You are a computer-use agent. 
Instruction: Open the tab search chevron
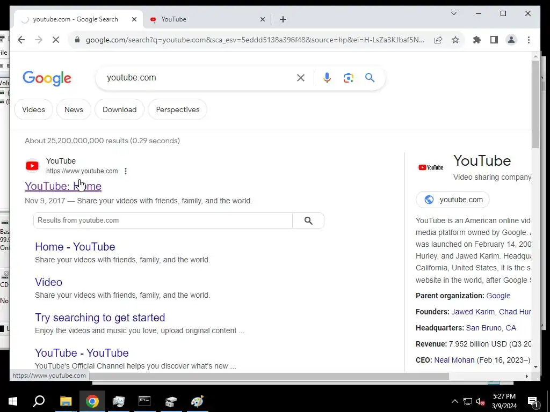pos(453,13)
